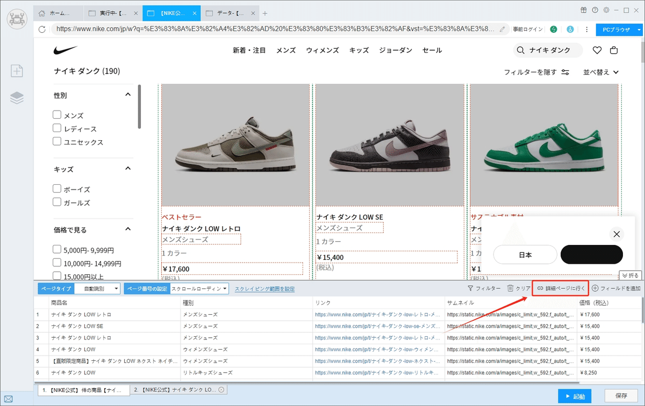The width and height of the screenshot is (645, 406).
Task: Add a new tab with plus icon
Action: point(265,13)
